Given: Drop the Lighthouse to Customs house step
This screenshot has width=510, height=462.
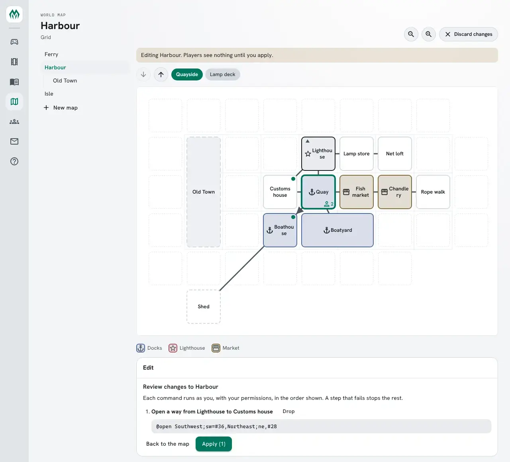Looking at the screenshot, I should [288, 411].
